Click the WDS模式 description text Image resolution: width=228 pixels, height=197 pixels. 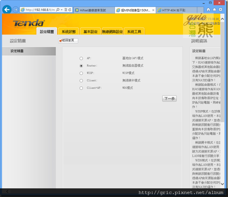tap(128, 88)
